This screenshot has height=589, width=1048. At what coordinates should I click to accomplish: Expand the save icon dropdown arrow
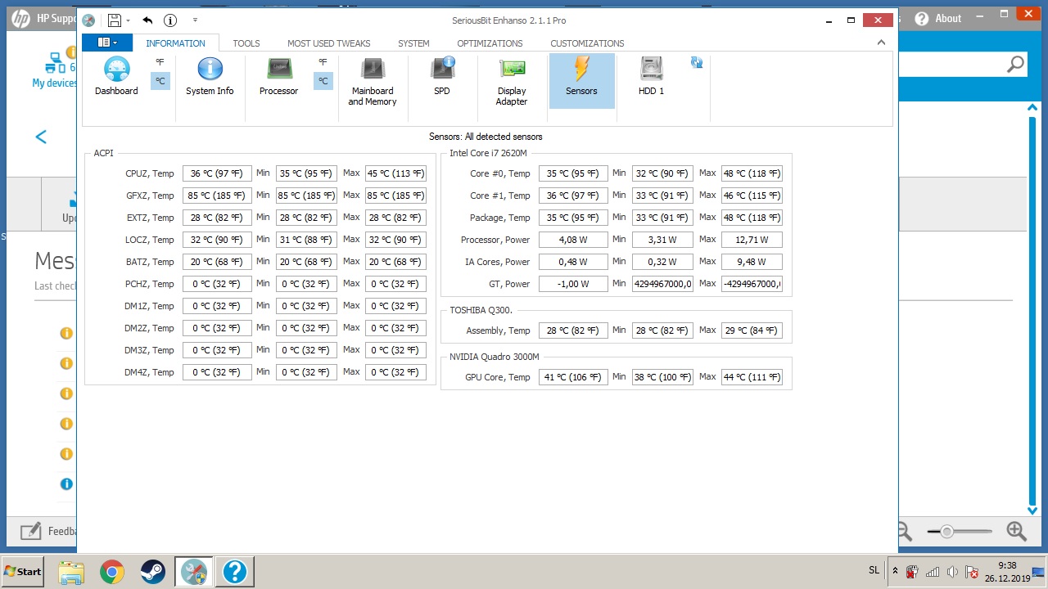click(x=128, y=20)
